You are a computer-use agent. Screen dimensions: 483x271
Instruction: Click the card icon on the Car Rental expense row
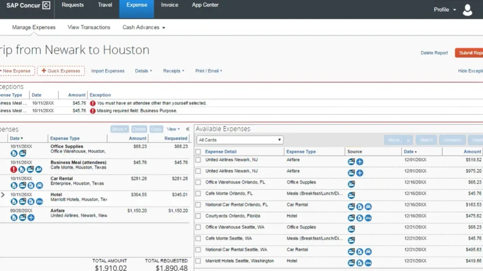[23, 185]
